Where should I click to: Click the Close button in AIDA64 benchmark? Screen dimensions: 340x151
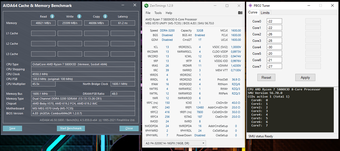click(x=129, y=128)
